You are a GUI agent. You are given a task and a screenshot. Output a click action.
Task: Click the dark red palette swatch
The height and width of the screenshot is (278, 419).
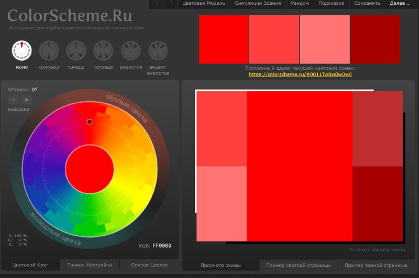pos(375,39)
